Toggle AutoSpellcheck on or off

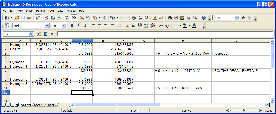(74, 18)
